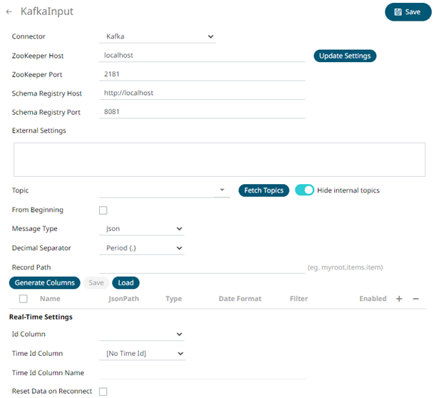Screen dimensions: 434x398
Task: Click the back arrow next to KafkaInput
Action: pos(9,12)
